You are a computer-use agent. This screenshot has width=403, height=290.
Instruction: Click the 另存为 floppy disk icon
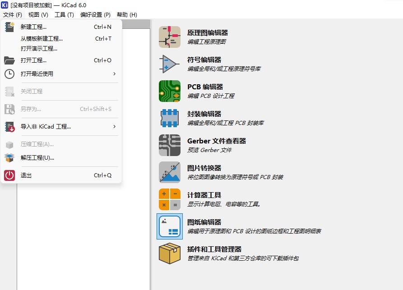click(9, 109)
